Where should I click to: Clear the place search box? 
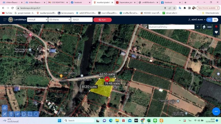click(x=198, y=27)
